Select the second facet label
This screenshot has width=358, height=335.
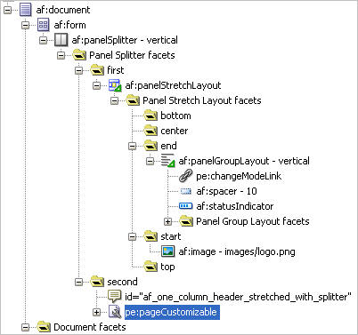(x=122, y=282)
